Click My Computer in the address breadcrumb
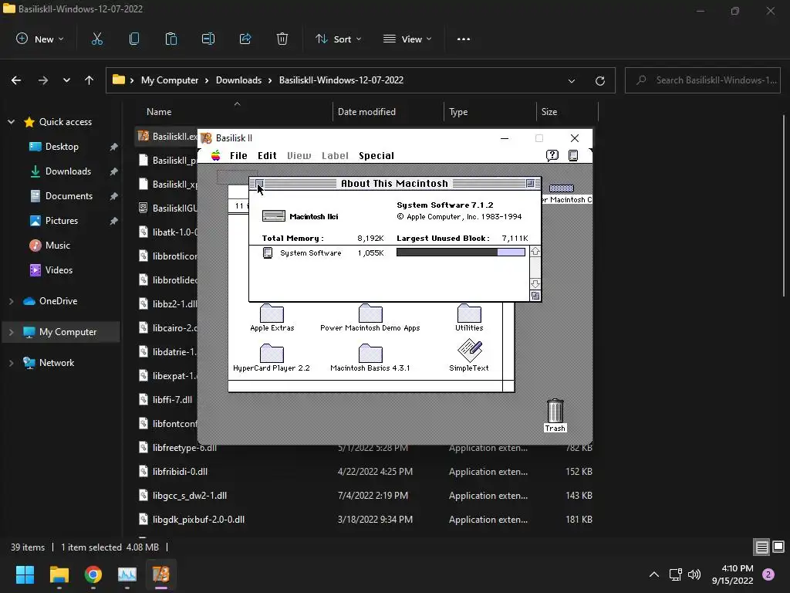Screen dimensions: 790x593 (x=170, y=80)
